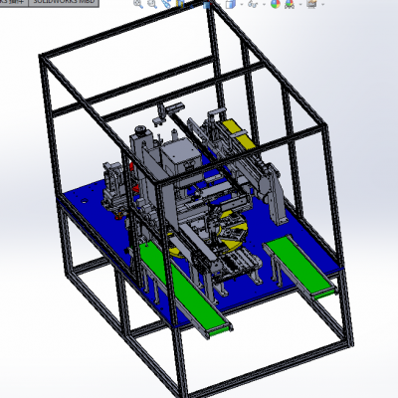Expand the Hide/Show Items dropdown arrow
The image size is (398, 398).
(264, 4)
